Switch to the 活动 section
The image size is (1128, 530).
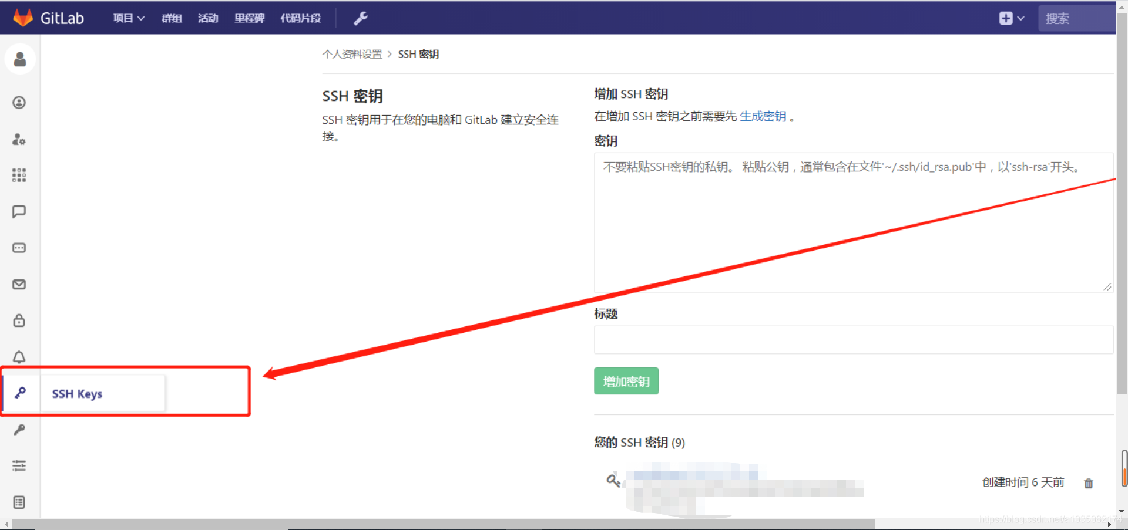tap(208, 18)
